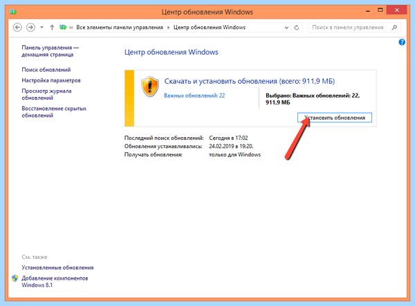This screenshot has width=415, height=306.
Task: Click the 'Установить обновления' button
Action: click(335, 118)
